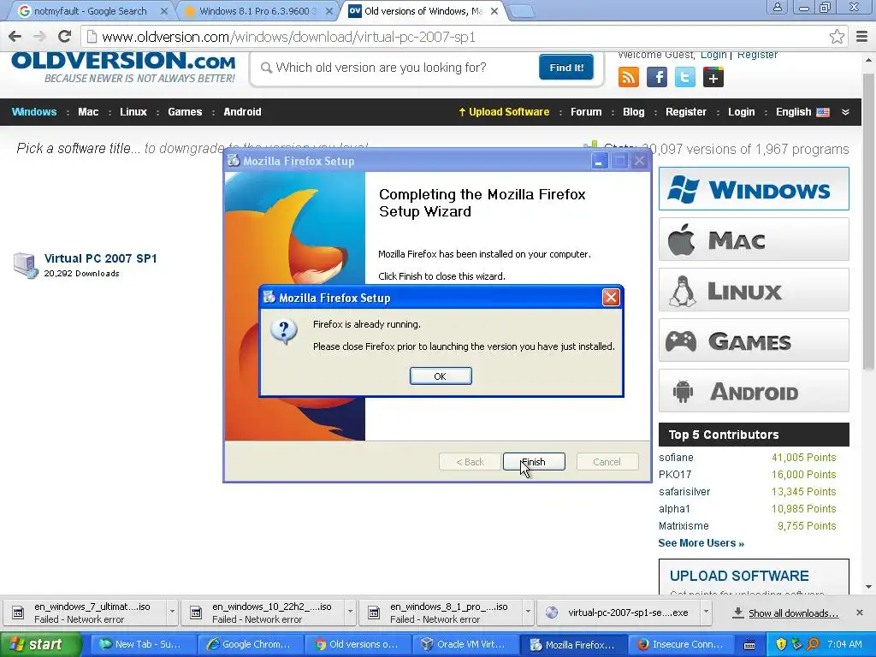Viewport: 876px width, 657px height.
Task: Click the OLDVERSION.com logo
Action: coord(123,67)
